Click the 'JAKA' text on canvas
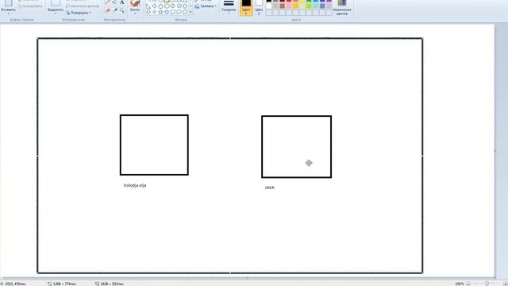The height and width of the screenshot is (286, 508). (x=270, y=187)
